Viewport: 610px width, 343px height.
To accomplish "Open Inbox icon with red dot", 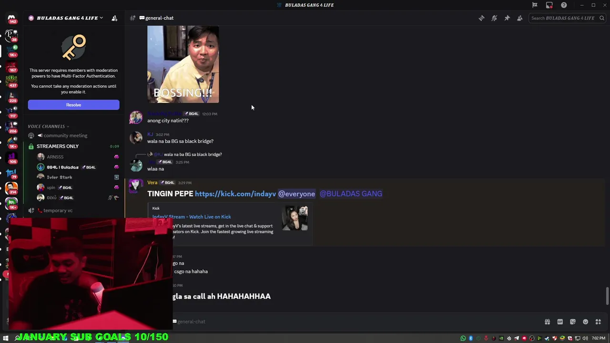I will tap(549, 5).
